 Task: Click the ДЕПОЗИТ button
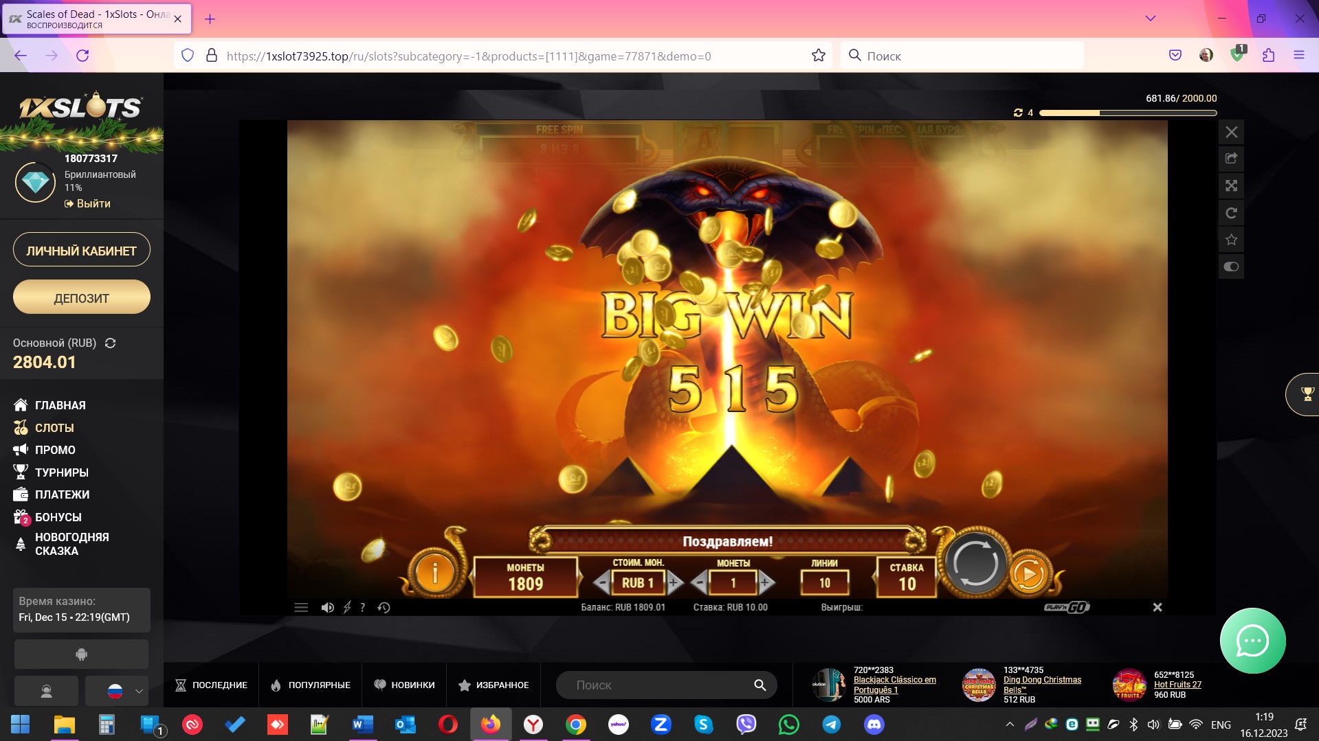pyautogui.click(x=81, y=297)
